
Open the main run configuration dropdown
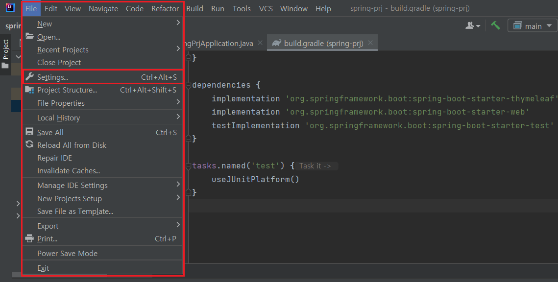(533, 26)
